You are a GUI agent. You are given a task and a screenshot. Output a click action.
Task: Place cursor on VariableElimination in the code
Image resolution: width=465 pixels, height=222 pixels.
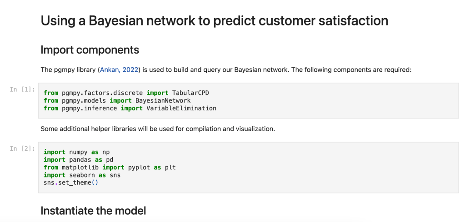[181, 108]
